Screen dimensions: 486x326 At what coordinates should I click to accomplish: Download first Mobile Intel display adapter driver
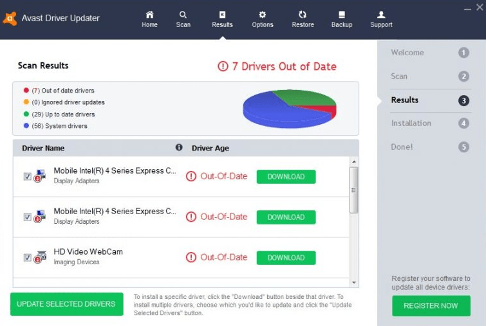286,177
